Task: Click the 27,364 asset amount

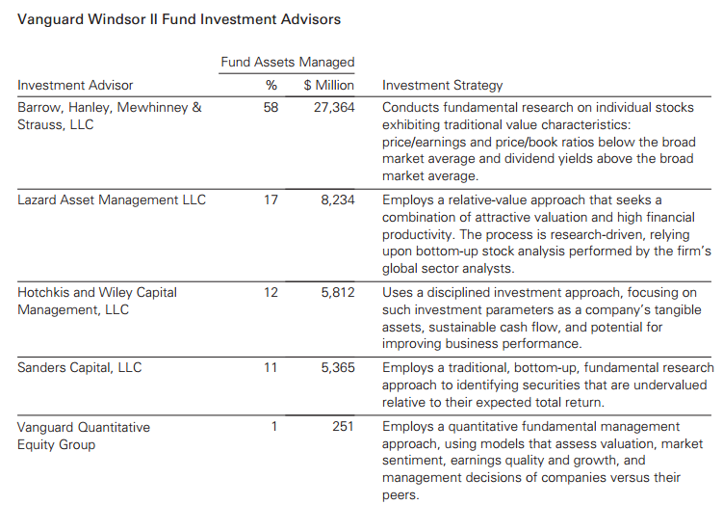Action: point(332,108)
